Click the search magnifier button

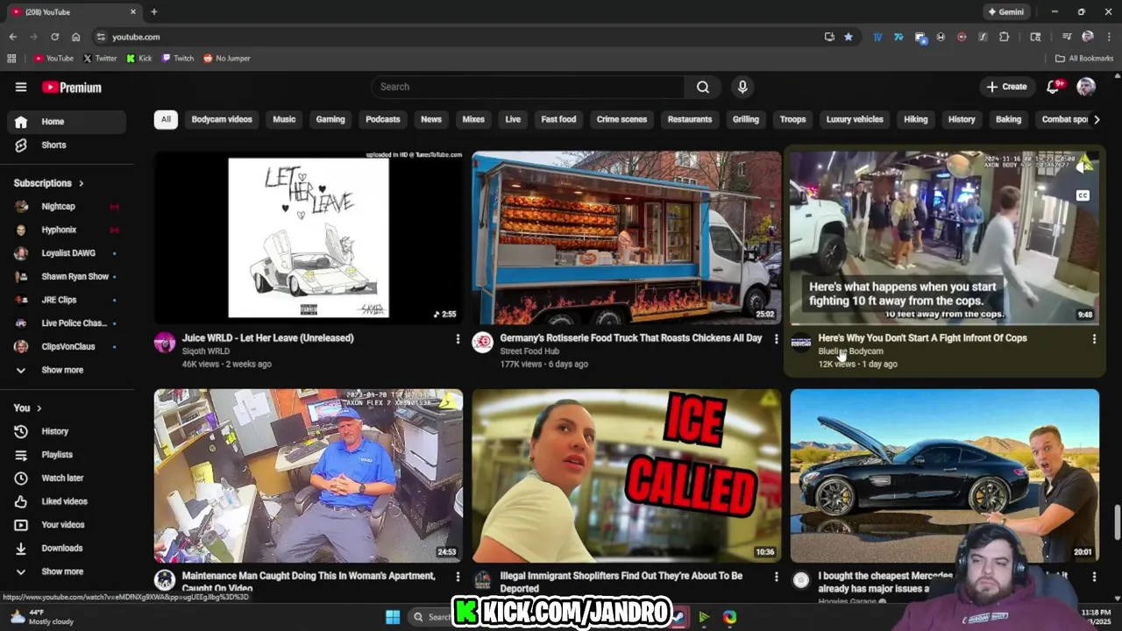pyautogui.click(x=703, y=87)
